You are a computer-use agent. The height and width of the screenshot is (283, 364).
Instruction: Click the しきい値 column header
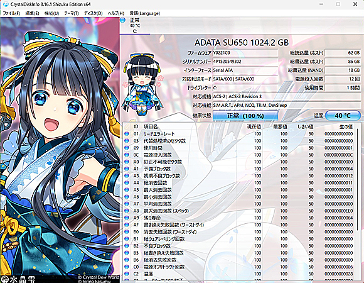point(306,126)
